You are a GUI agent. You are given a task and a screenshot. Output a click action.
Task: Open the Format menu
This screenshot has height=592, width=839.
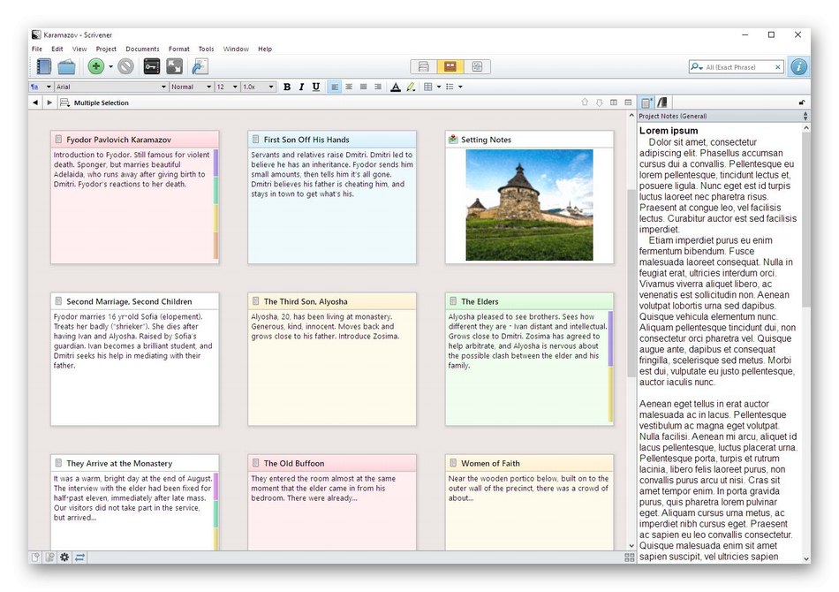tap(178, 49)
